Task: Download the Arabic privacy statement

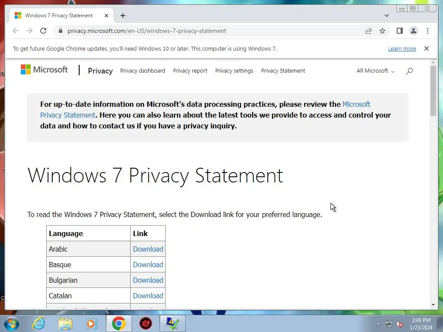Action: click(148, 249)
